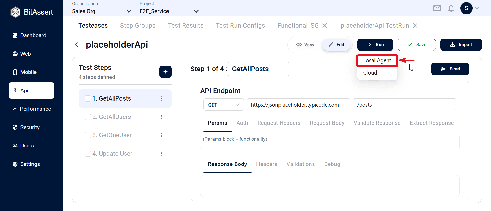Open the notifications bell
This screenshot has height=211, width=491.
click(451, 8)
